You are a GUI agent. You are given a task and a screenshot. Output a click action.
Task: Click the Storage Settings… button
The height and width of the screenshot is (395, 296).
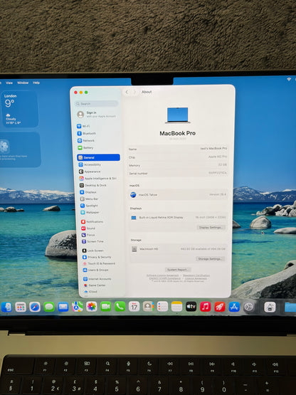coord(210,259)
